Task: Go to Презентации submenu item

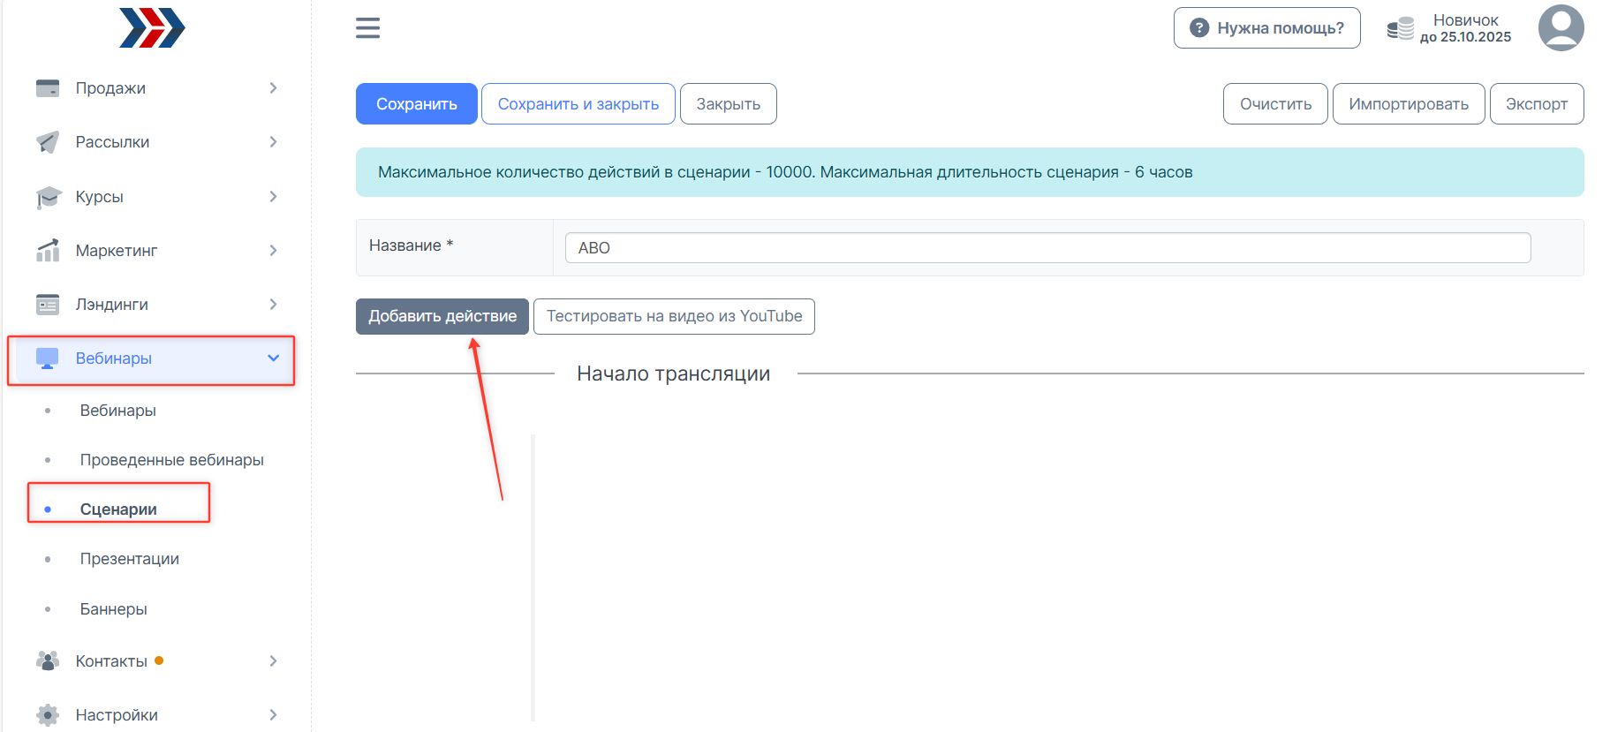Action: pyautogui.click(x=129, y=559)
